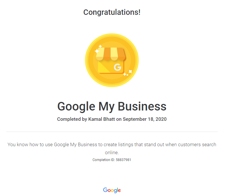Click the horizontal divider line below completion text

[112, 132]
